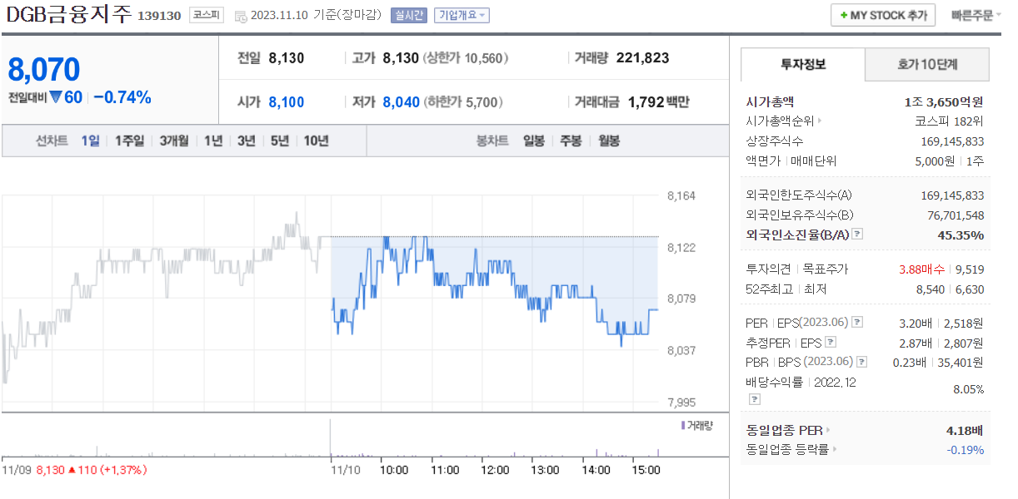The image size is (1018, 499).
Task: Show the 일봉 candlestick chart
Action: point(534,141)
